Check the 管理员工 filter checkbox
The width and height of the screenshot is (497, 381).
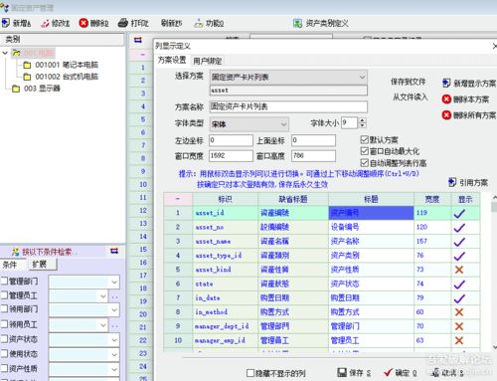[x=4, y=295]
